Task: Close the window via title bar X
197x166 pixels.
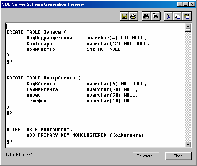Action: [x=192, y=4]
